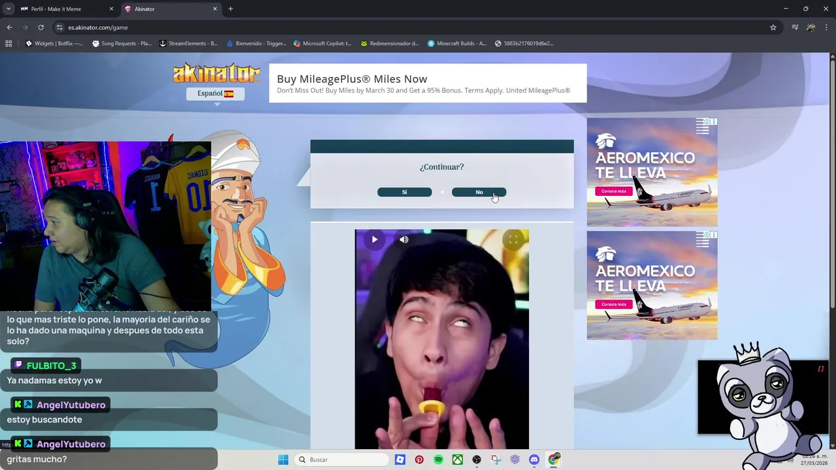Open OBS Studio from the taskbar
The image size is (836, 470).
pos(477,460)
